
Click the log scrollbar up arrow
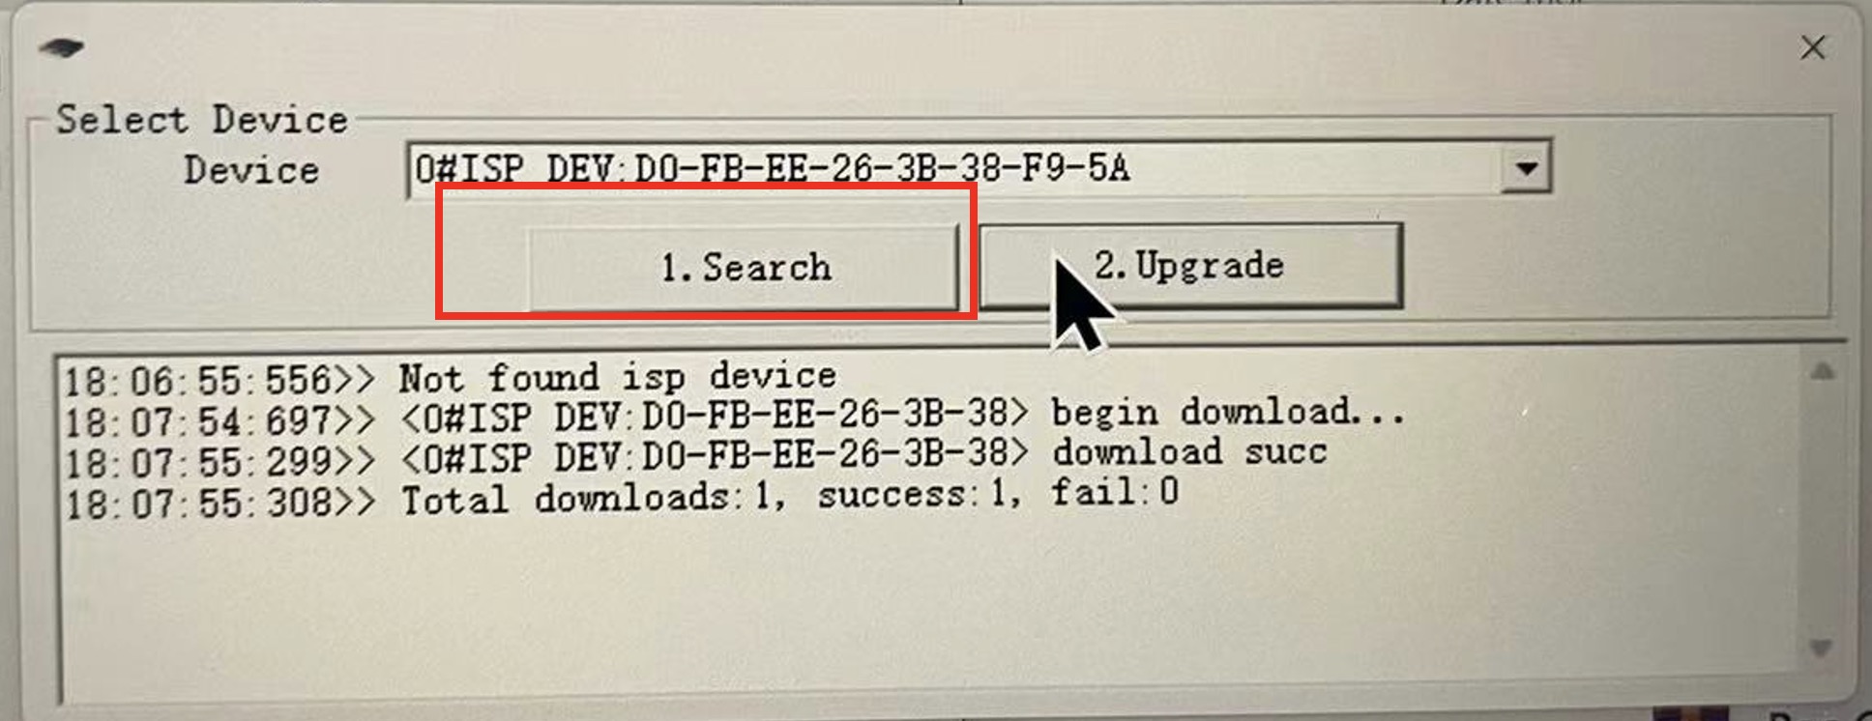tap(1822, 372)
